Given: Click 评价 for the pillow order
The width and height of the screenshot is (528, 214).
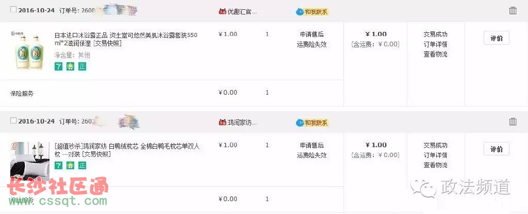Looking at the screenshot, I should click(497, 149).
